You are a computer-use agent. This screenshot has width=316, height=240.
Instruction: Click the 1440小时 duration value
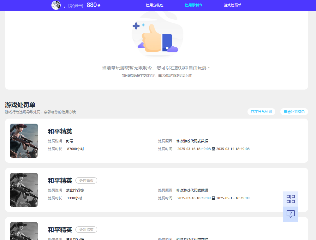click(x=75, y=198)
